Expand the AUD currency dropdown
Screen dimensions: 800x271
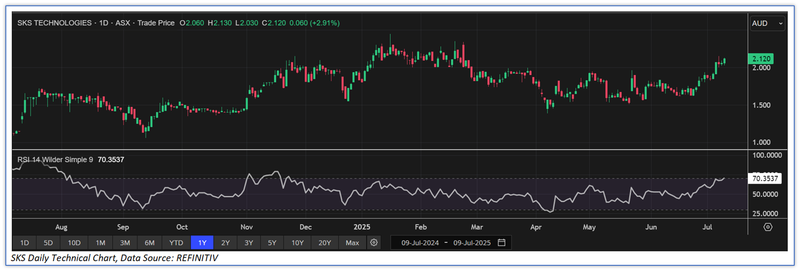pyautogui.click(x=767, y=23)
